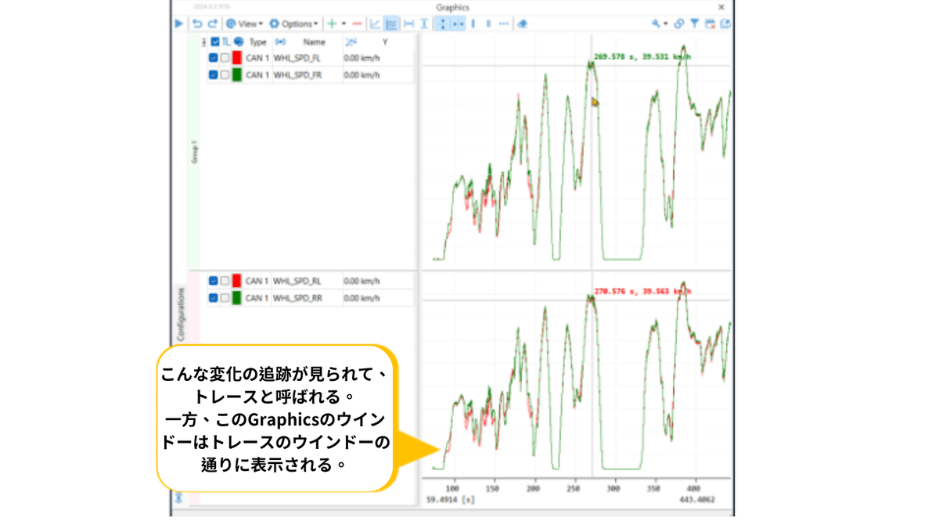Switch to the separate graphs view icon
Image resolution: width=939 pixels, height=528 pixels.
[390, 24]
